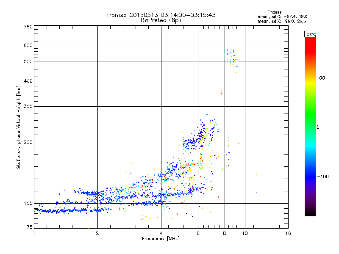Click the y-axis tick label '100'

click(28, 204)
